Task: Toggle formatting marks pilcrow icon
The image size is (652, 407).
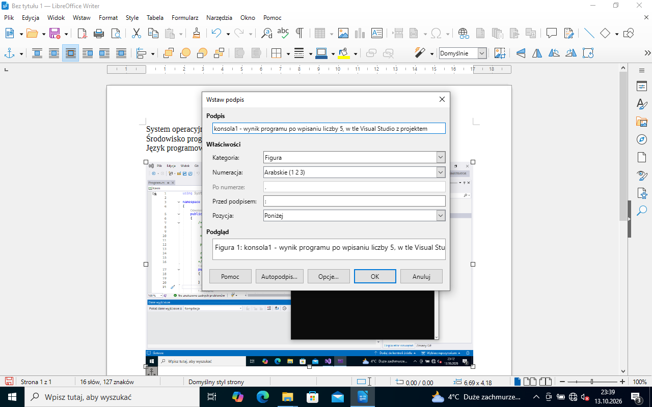Action: 300,33
